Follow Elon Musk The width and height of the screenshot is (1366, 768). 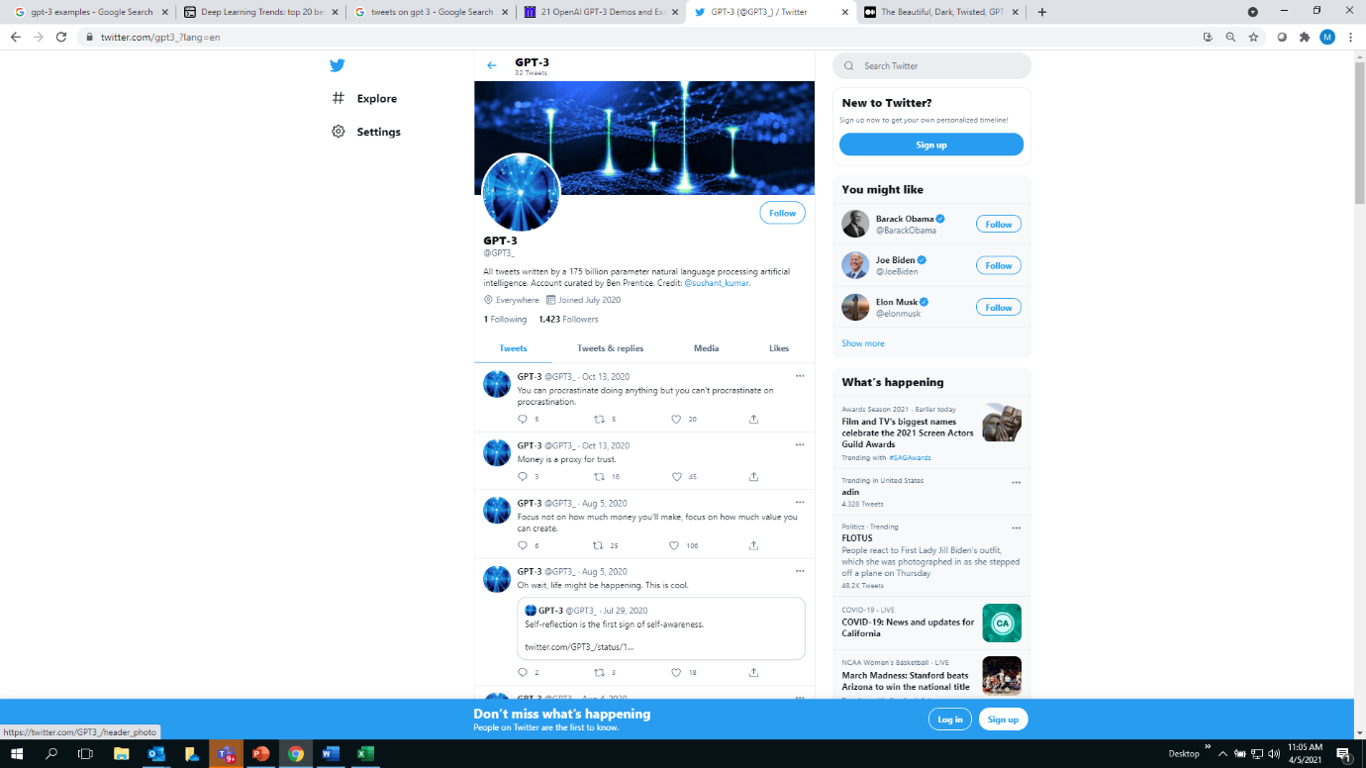click(x=999, y=308)
